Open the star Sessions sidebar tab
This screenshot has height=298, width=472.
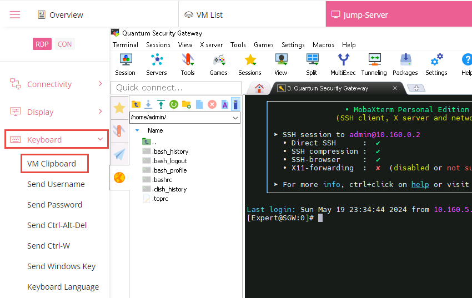pos(119,108)
